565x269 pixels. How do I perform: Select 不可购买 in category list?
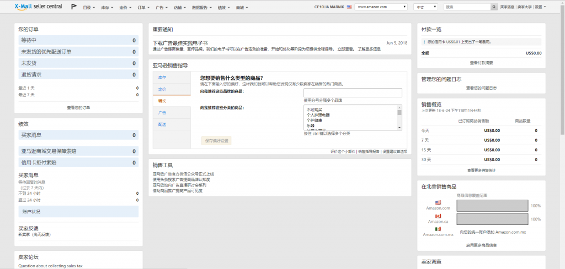315,109
